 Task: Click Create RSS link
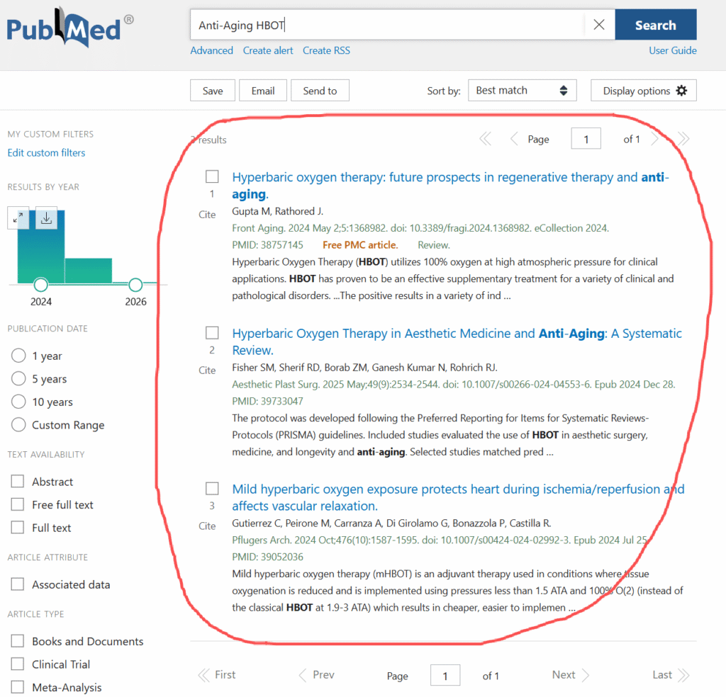tap(326, 50)
